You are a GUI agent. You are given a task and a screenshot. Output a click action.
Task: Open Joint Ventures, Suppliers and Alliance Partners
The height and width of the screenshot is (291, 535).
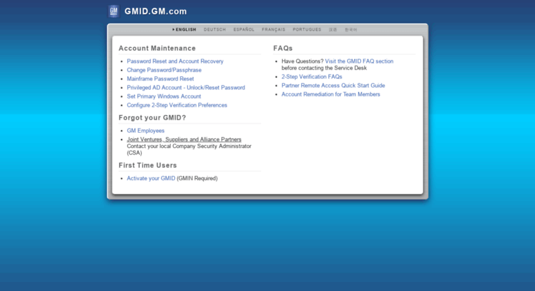tap(185, 140)
